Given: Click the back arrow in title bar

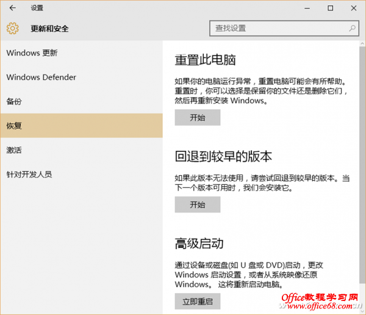Looking at the screenshot, I should (x=13, y=9).
